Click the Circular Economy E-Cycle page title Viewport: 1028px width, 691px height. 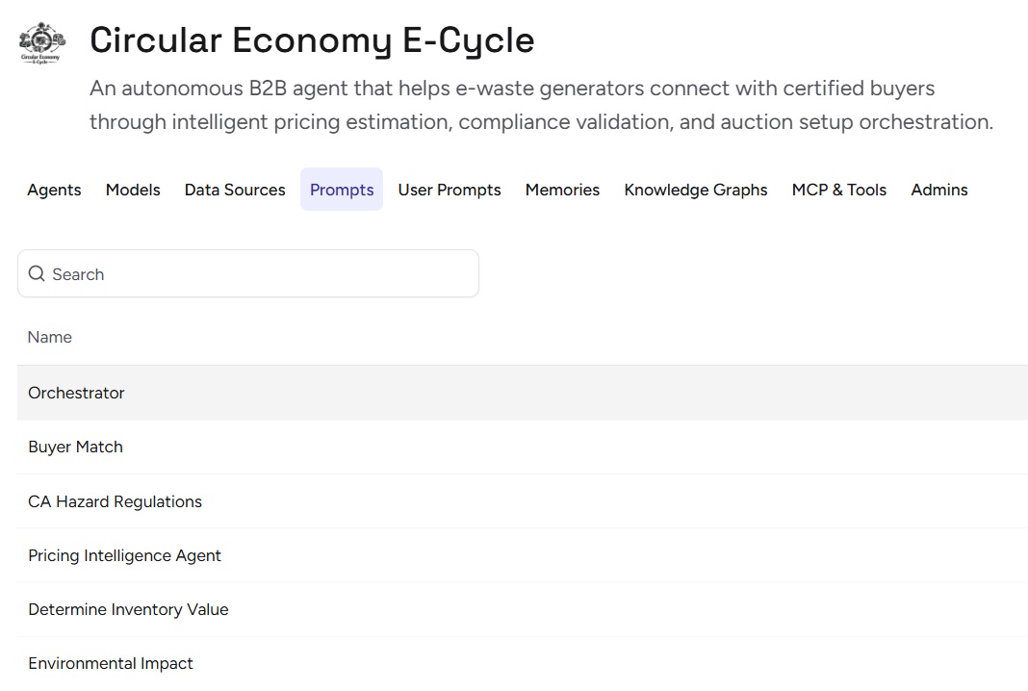312,40
